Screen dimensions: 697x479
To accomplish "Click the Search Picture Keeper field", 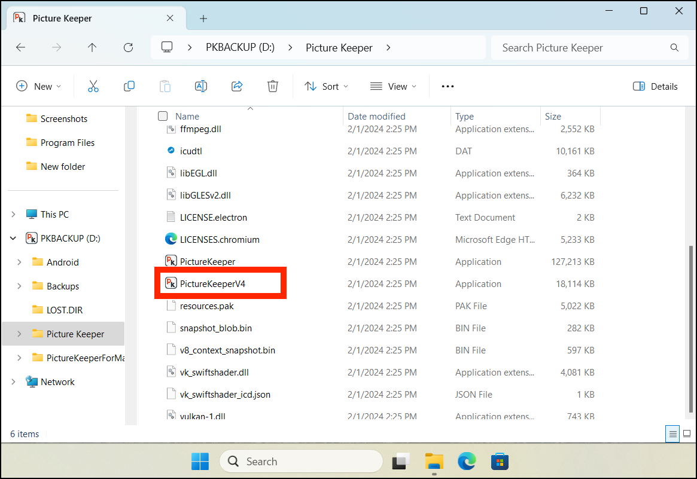I will click(x=589, y=48).
